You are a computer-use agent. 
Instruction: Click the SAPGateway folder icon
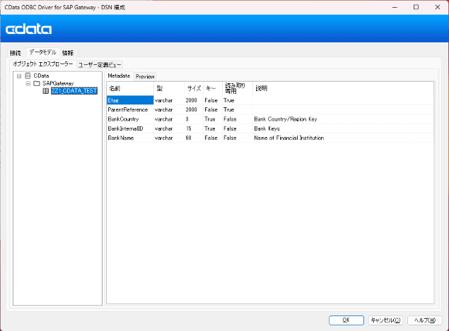coord(37,83)
